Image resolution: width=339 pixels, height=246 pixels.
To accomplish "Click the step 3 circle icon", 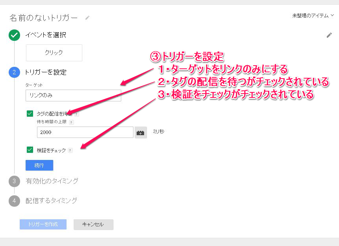I will [14, 181].
